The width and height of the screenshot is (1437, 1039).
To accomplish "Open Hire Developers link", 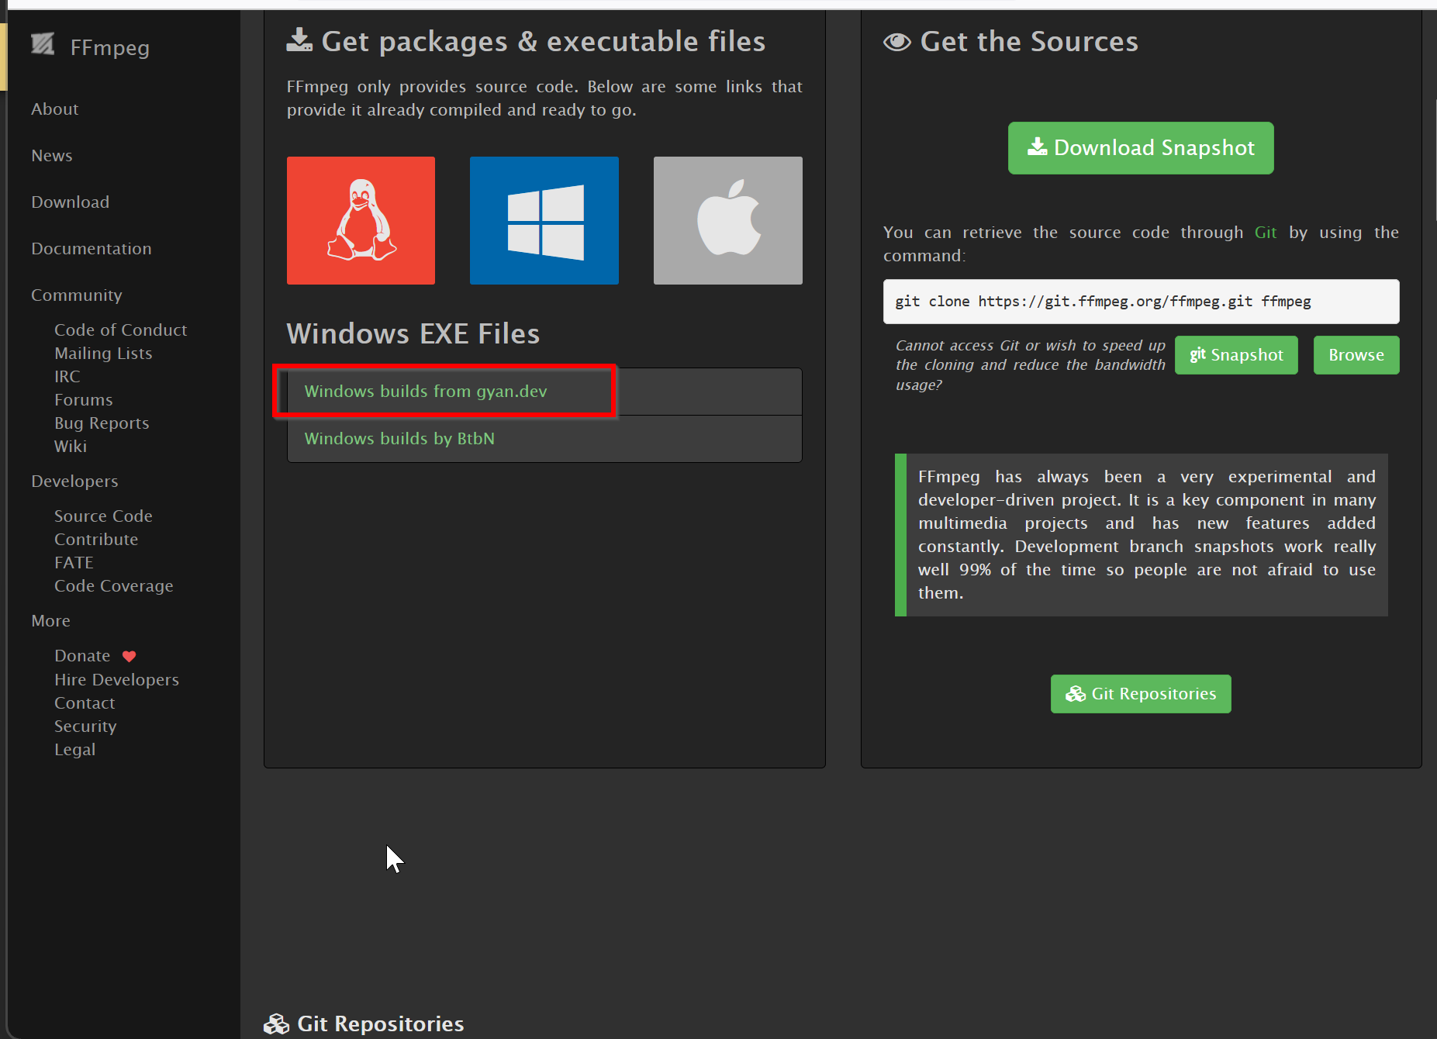I will coord(116,680).
